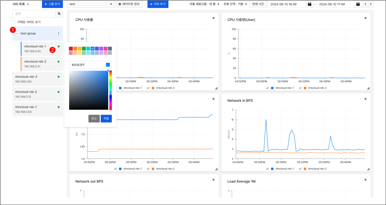Collapse the 서버 목록 panel
This screenshot has width=386, height=205.
(28, 4)
